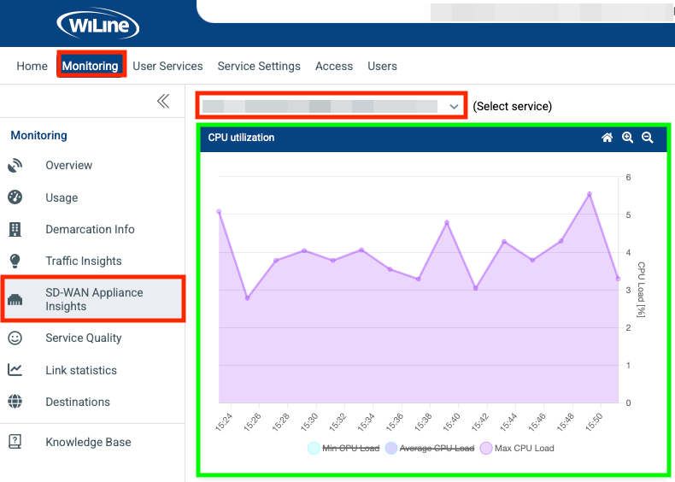Reset chart view with home icon
Screen dimensions: 675x482
(607, 138)
